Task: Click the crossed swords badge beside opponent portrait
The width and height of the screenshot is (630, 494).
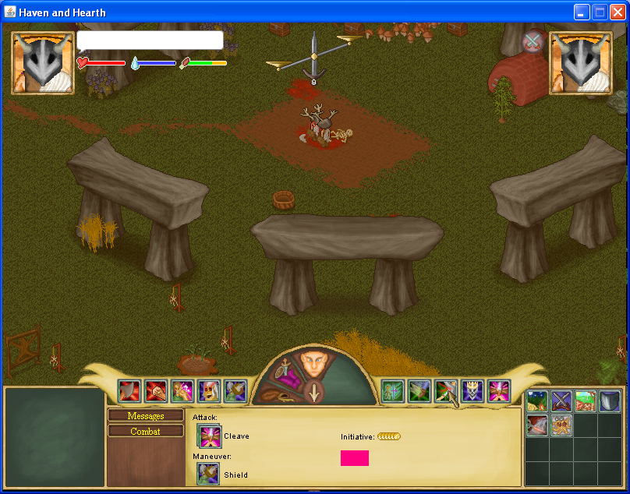Action: tap(533, 41)
